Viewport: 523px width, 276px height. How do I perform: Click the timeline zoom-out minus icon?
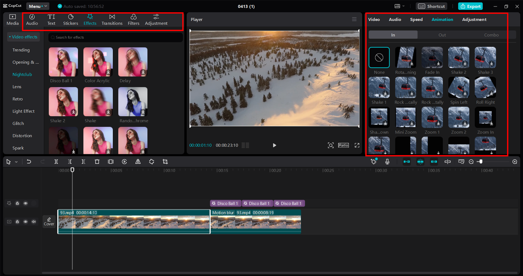pyautogui.click(x=471, y=162)
